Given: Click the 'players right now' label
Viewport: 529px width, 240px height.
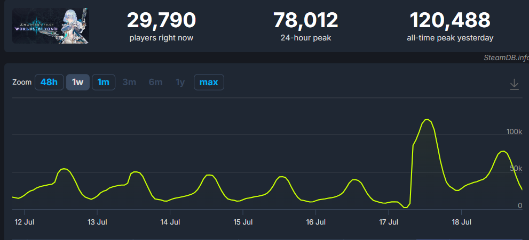Looking at the screenshot, I should pyautogui.click(x=161, y=38).
